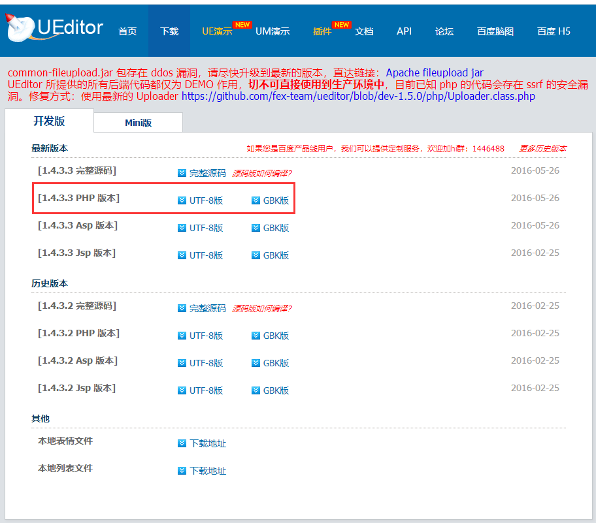Open the 首页 nav item
Image resolution: width=596 pixels, height=523 pixels.
(127, 31)
